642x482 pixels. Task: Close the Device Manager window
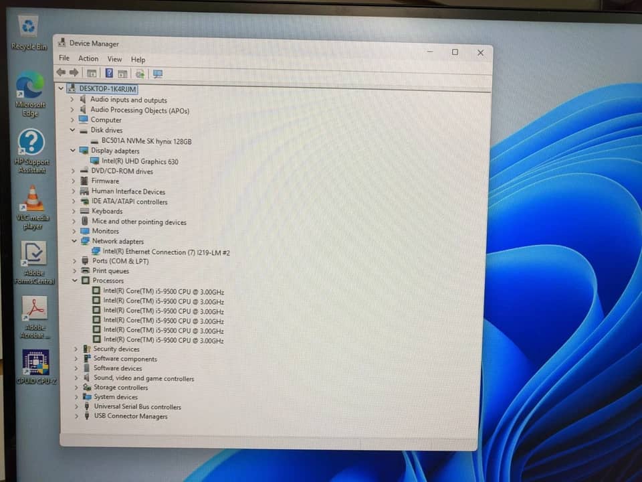[x=480, y=52]
